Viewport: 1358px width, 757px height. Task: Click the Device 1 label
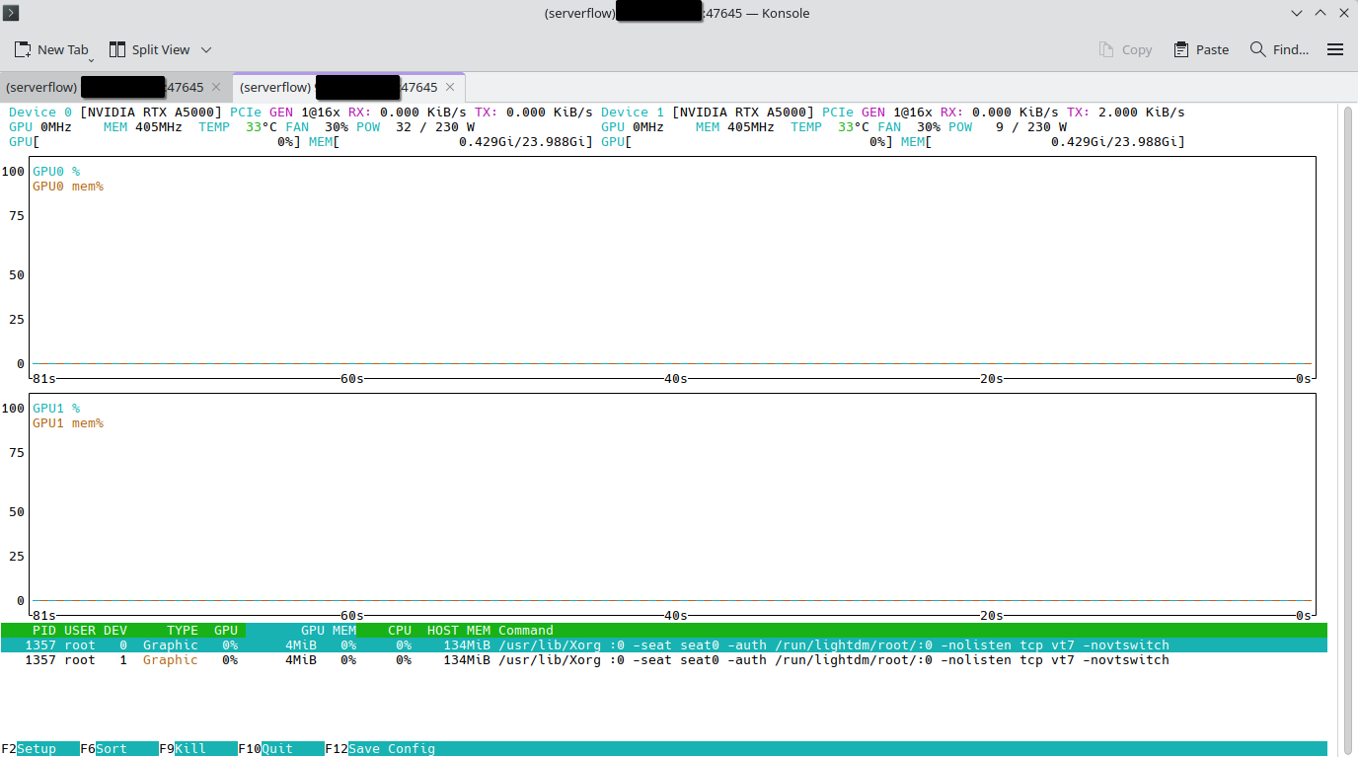(633, 113)
